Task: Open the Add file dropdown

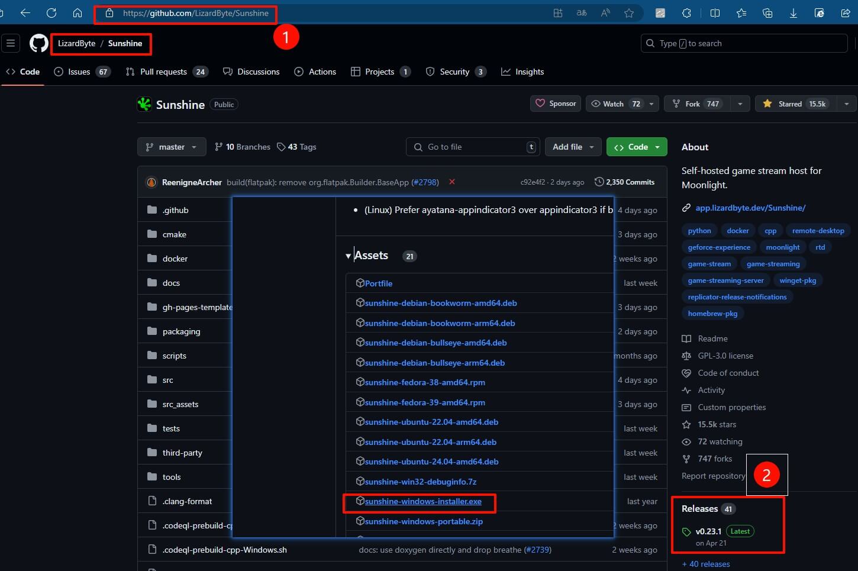Action: (x=573, y=147)
